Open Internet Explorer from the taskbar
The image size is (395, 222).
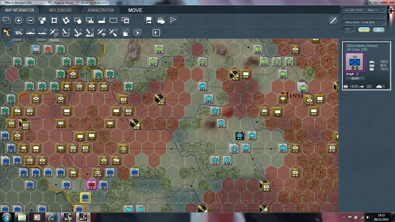coord(52,217)
